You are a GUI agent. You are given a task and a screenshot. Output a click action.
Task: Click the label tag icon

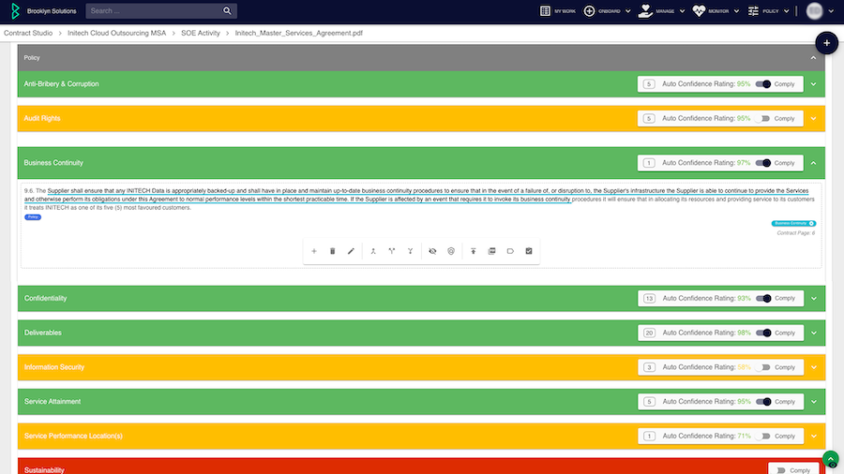pyautogui.click(x=510, y=251)
